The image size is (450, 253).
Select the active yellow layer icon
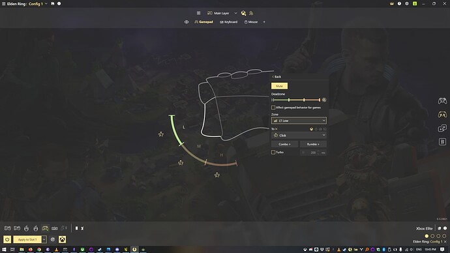click(x=243, y=13)
